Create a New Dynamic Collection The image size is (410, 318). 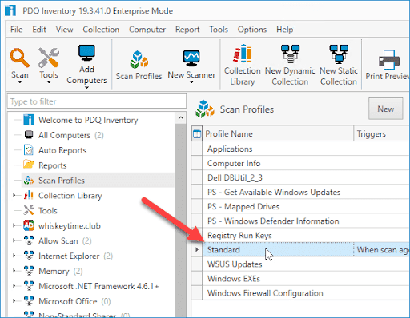point(290,54)
